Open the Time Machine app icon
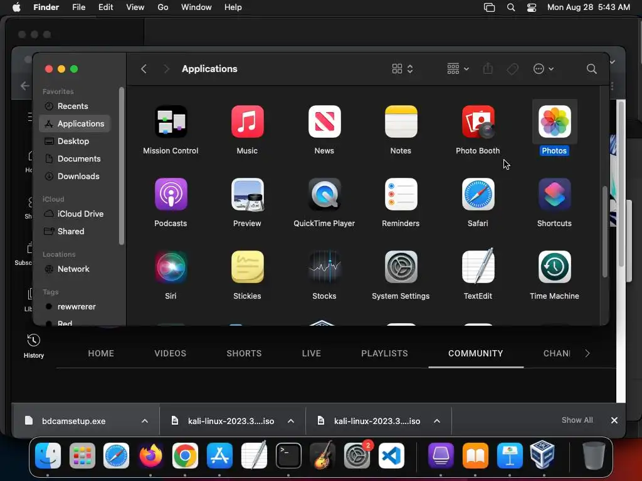The height and width of the screenshot is (481, 642). [554, 267]
